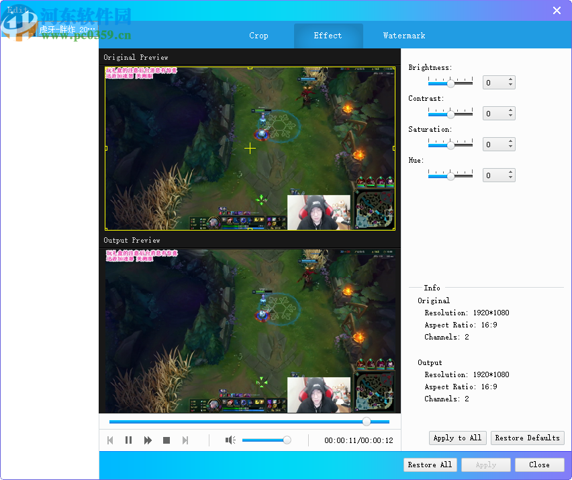Click the Brightness slider handle

(x=451, y=83)
